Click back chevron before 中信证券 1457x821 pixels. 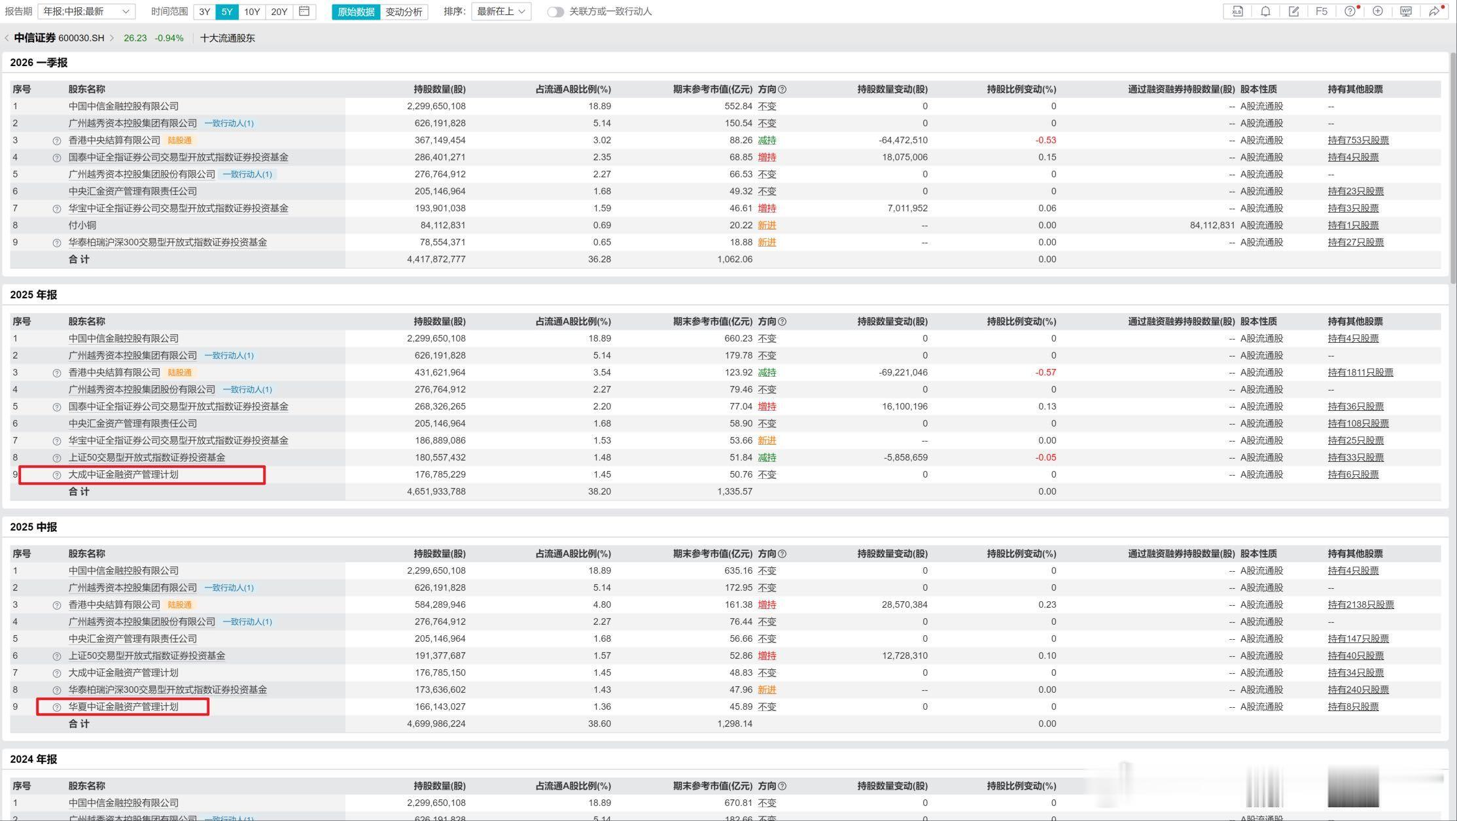click(x=7, y=38)
